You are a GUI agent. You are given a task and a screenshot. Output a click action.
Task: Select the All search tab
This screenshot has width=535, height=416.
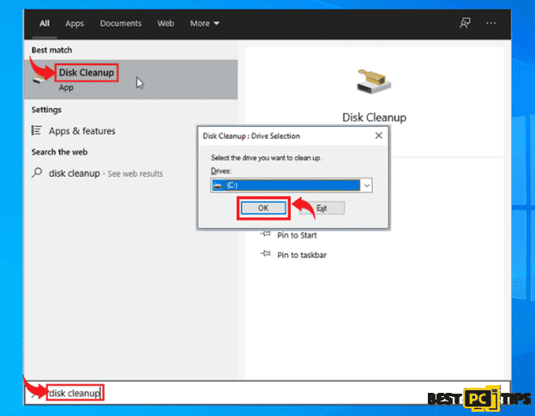click(45, 23)
